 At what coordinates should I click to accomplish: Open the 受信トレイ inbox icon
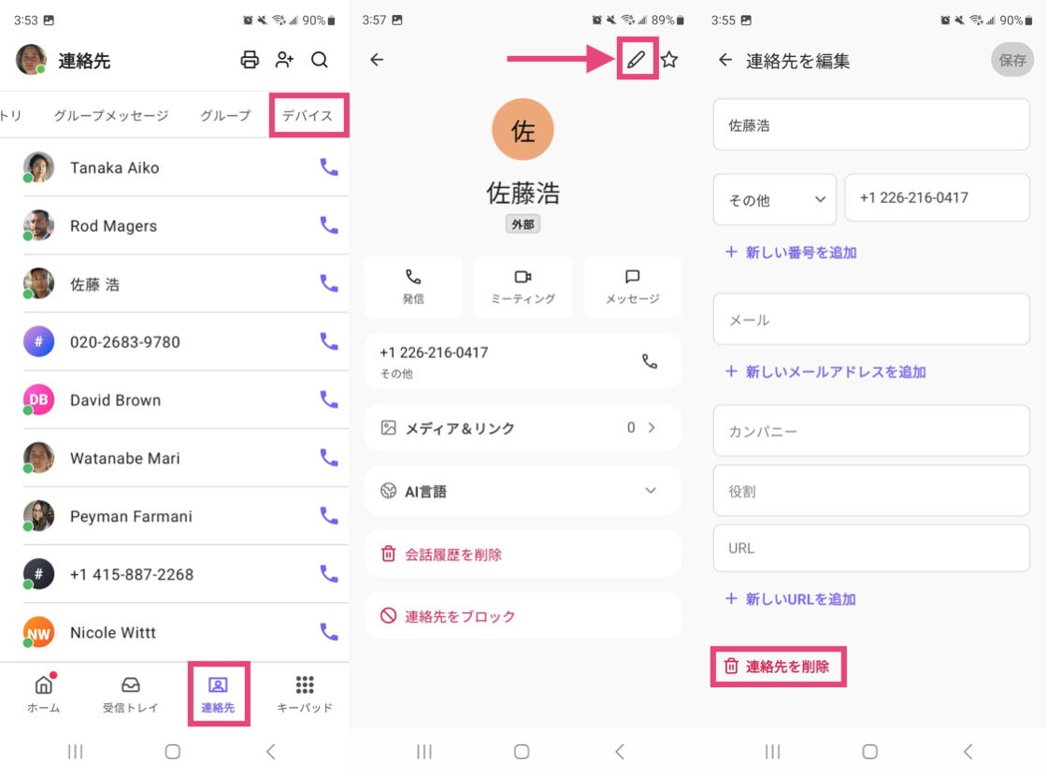[131, 694]
